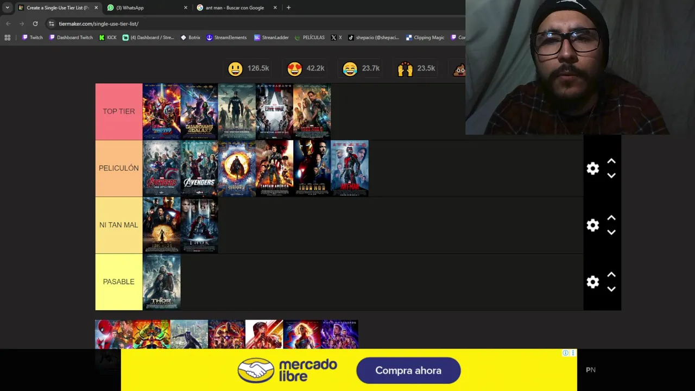The image size is (695, 391).
Task: Pick unranked Black Panther poster
Action: click(x=189, y=334)
